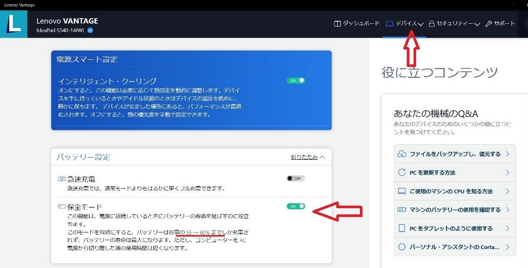Turn off インテリジェント・クーリング toggle

coord(295,80)
